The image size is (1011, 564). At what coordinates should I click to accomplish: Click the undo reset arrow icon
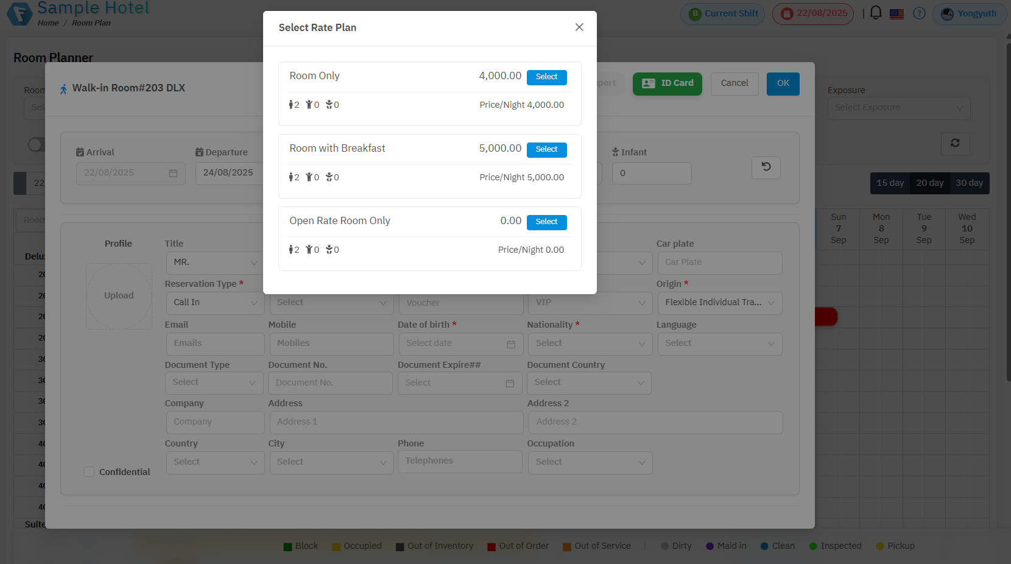click(x=766, y=167)
